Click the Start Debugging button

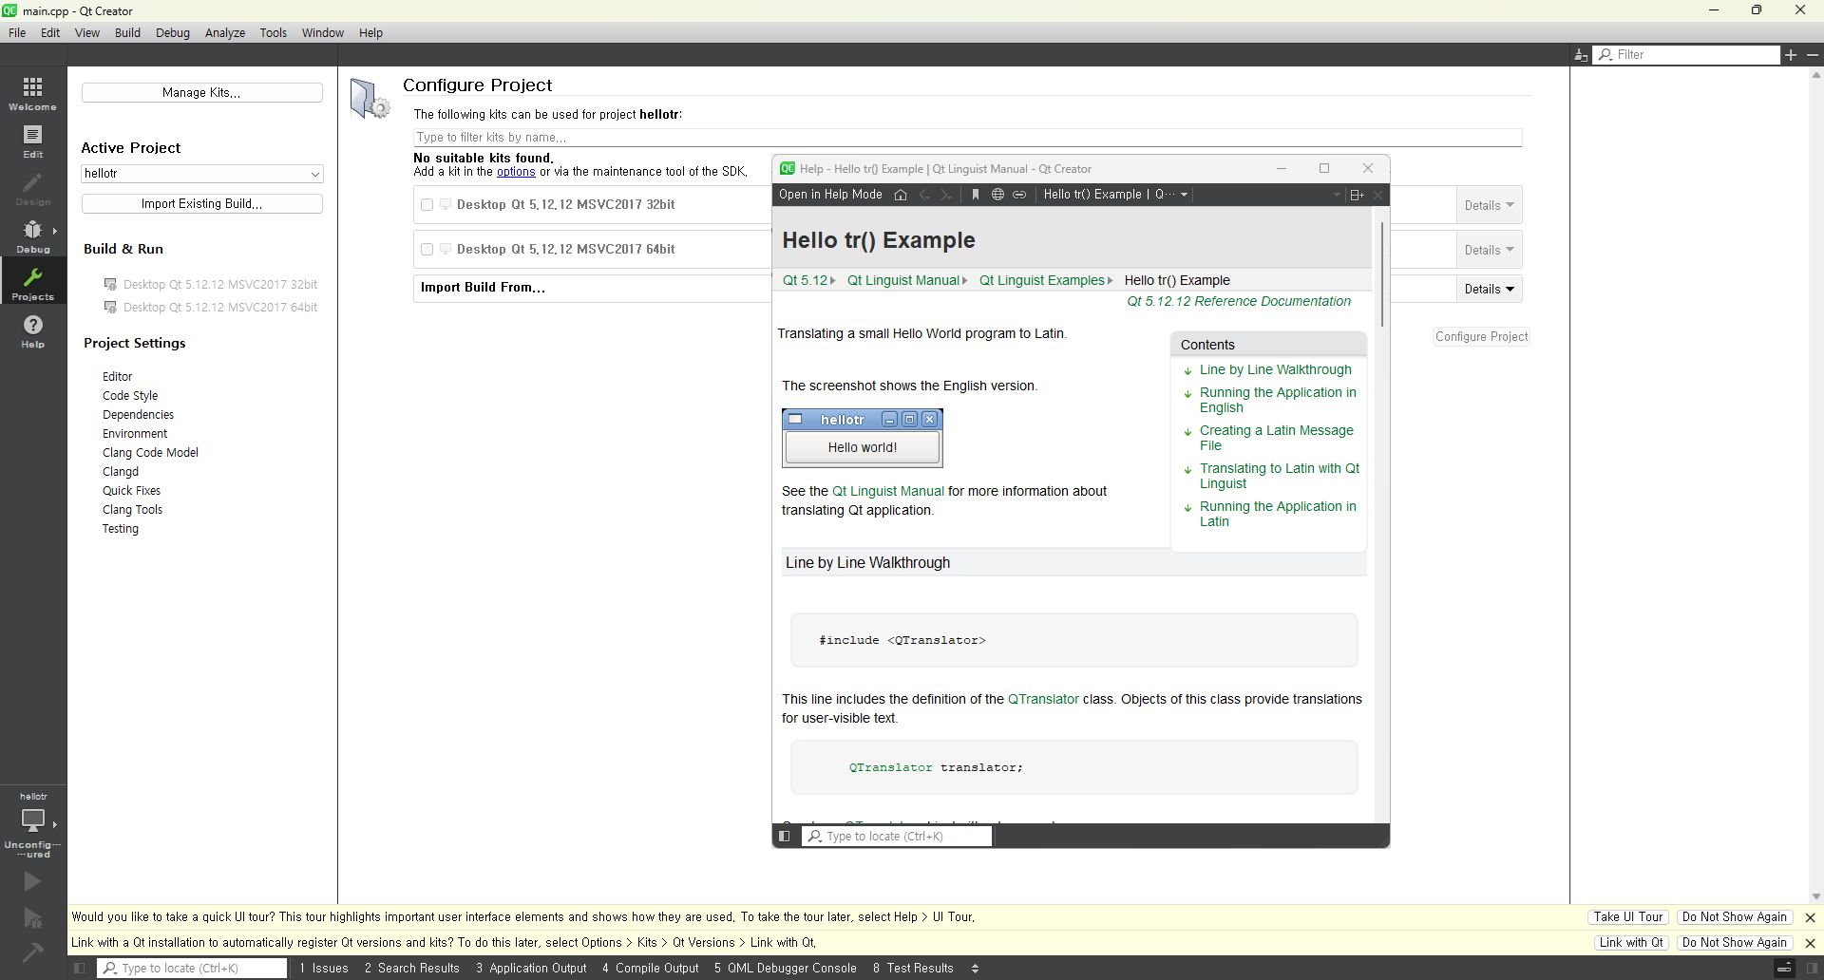point(32,917)
